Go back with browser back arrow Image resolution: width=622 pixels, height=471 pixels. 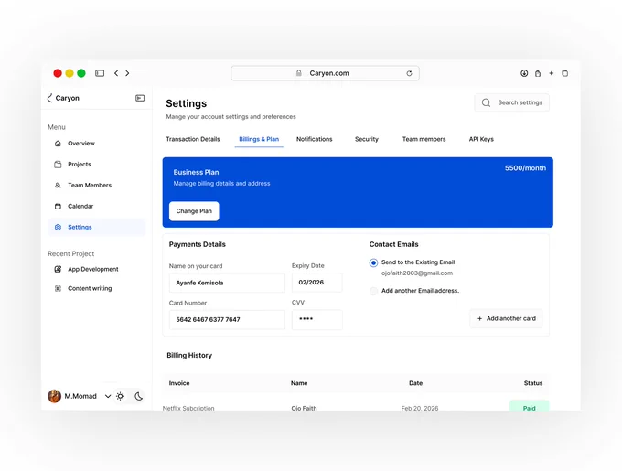click(x=116, y=73)
